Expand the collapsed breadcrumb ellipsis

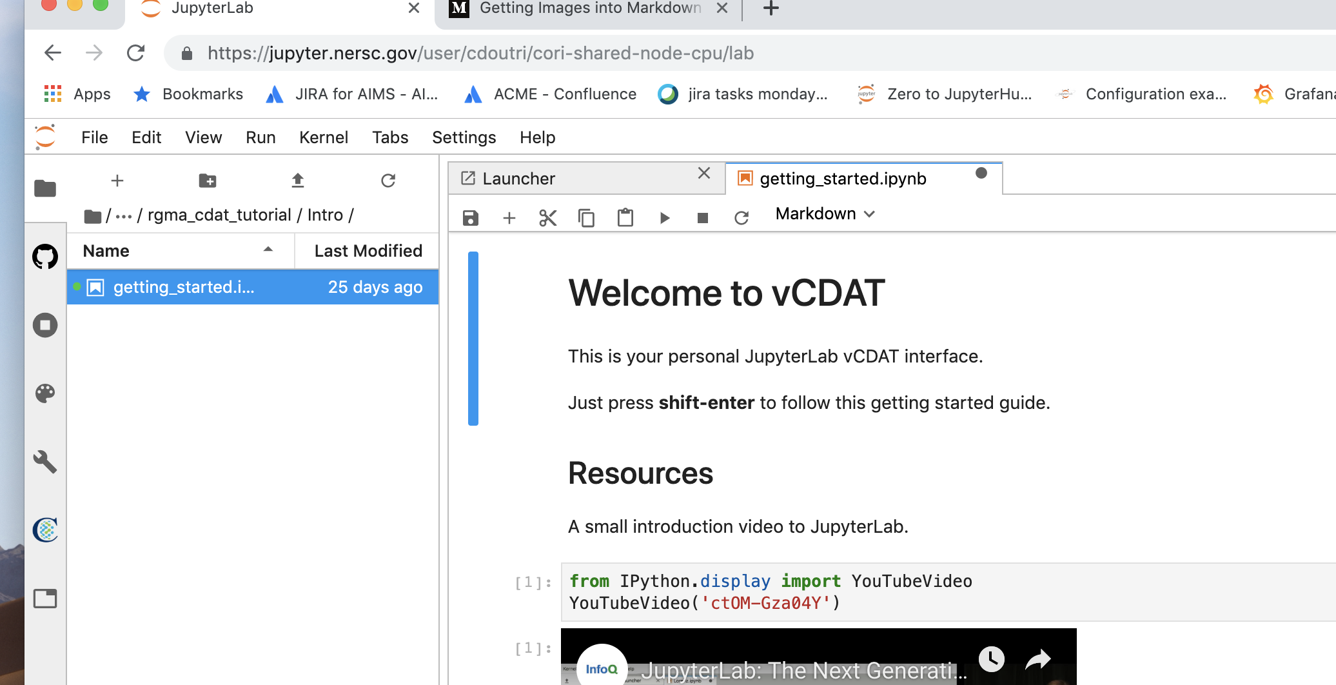pos(124,216)
